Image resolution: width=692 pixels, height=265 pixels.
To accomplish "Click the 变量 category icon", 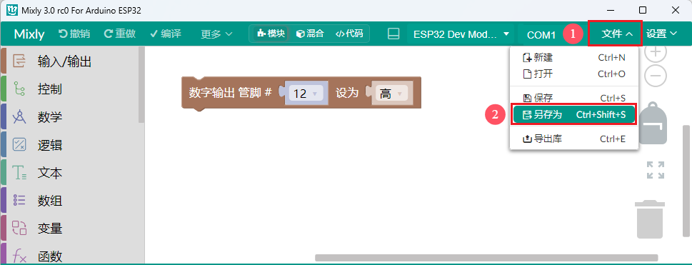I will [19, 228].
